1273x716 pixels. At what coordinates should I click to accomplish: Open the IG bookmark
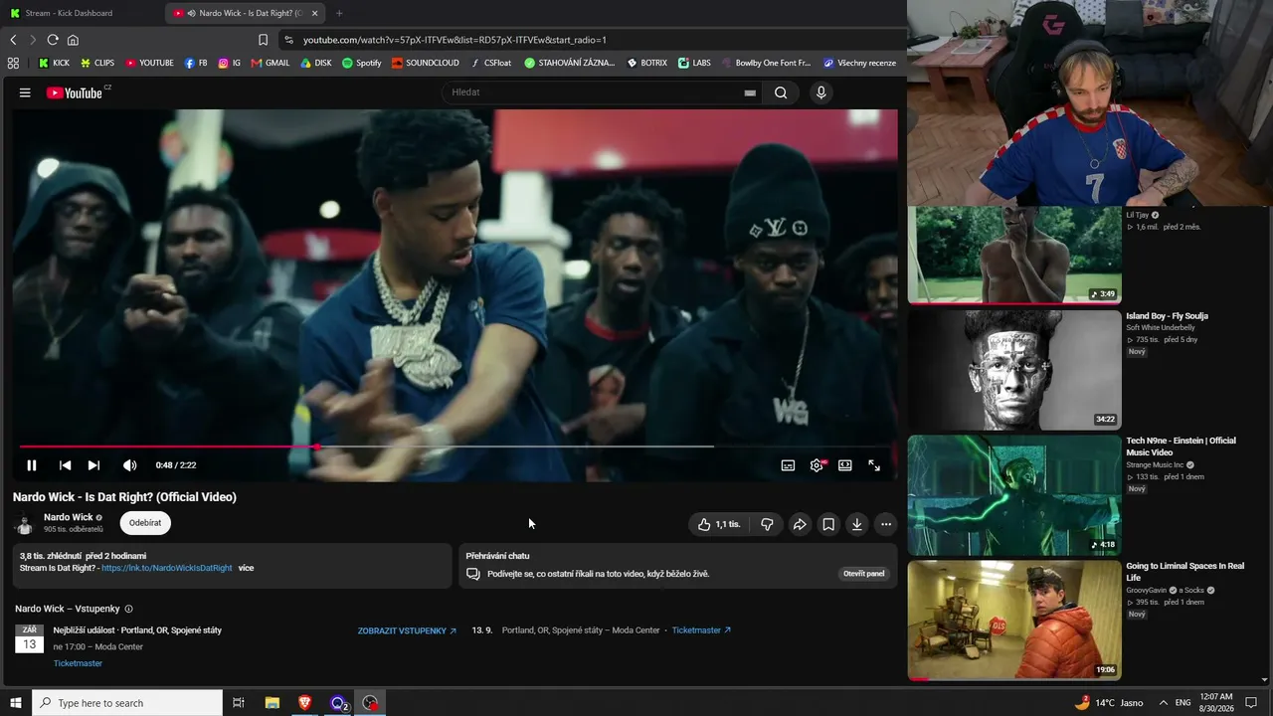point(230,63)
